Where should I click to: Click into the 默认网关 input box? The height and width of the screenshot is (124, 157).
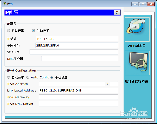74,52
